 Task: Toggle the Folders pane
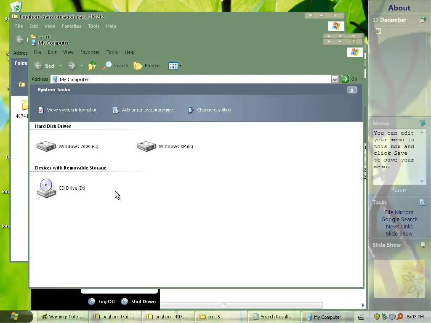point(147,66)
